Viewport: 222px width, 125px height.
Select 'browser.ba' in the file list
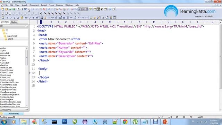[x=5, y=56]
